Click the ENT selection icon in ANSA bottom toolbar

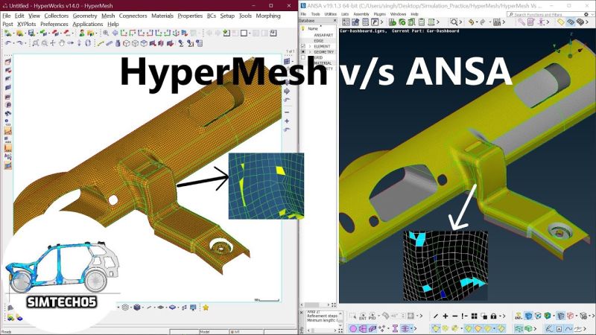click(362, 316)
